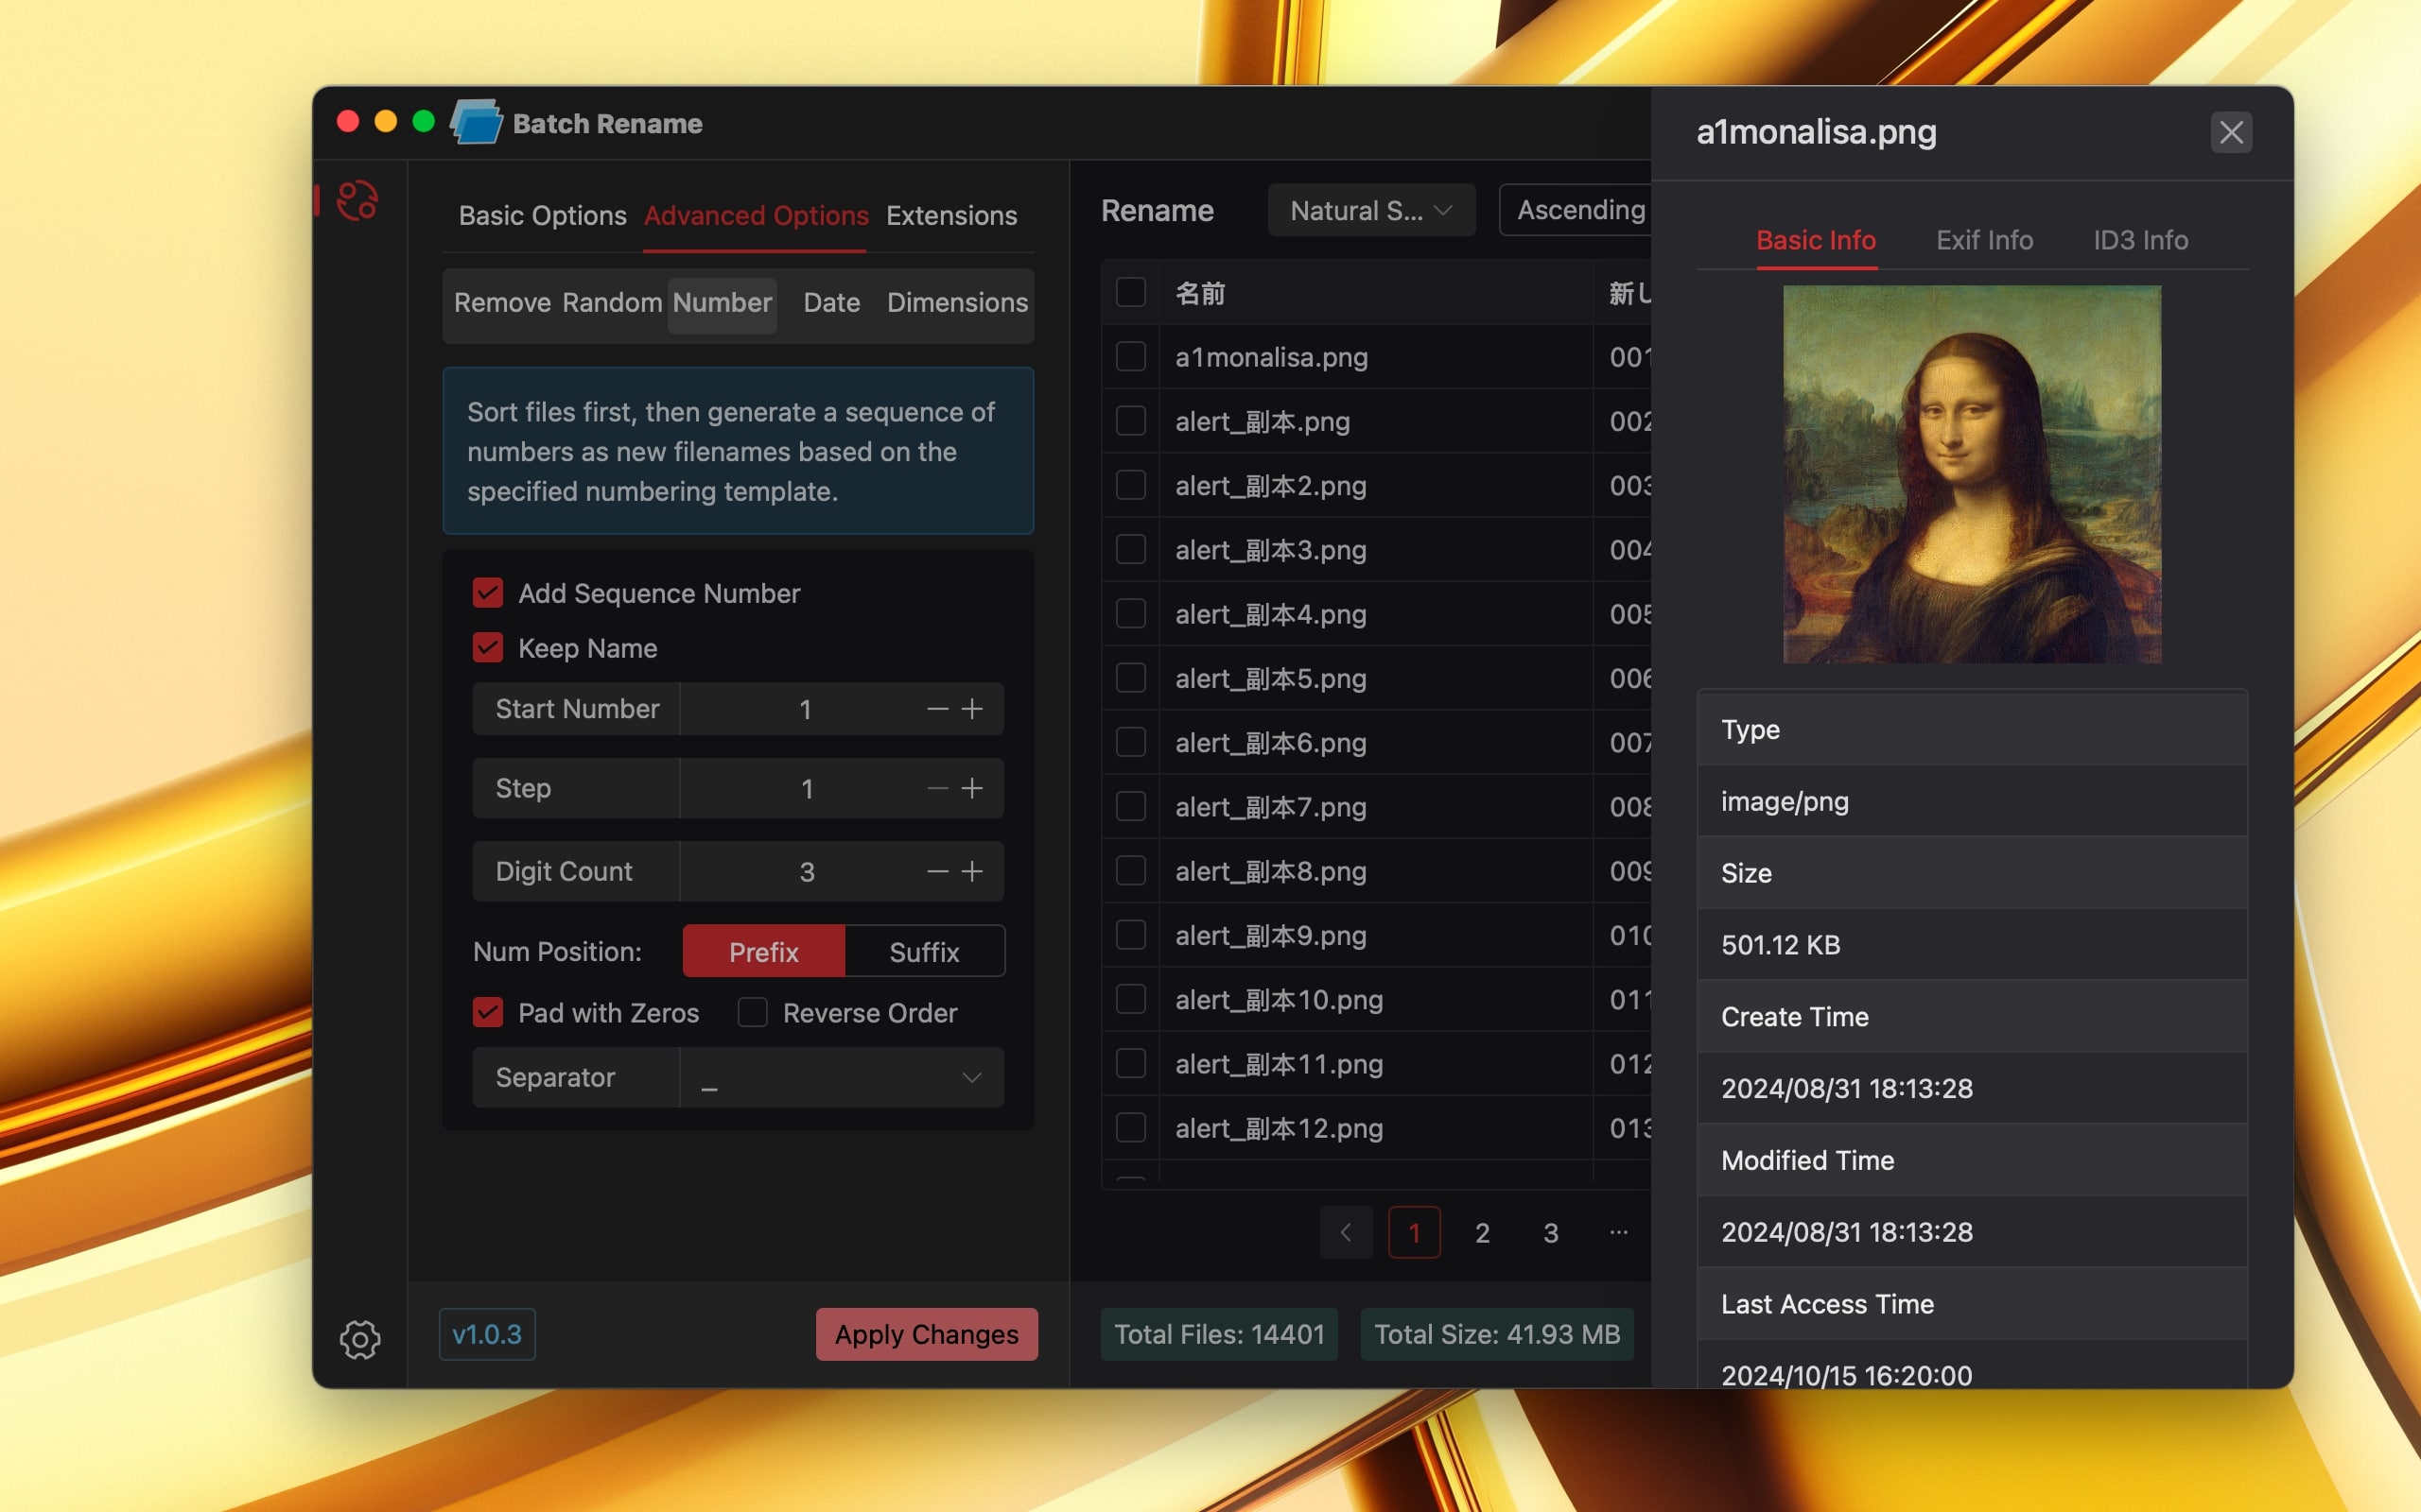This screenshot has width=2421, height=1512.
Task: Select the Suffix number position button
Action: pos(924,951)
